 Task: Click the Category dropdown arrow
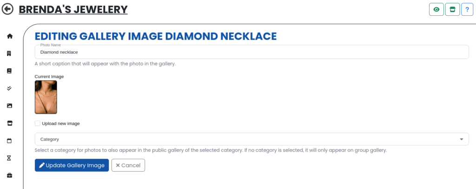(x=461, y=139)
